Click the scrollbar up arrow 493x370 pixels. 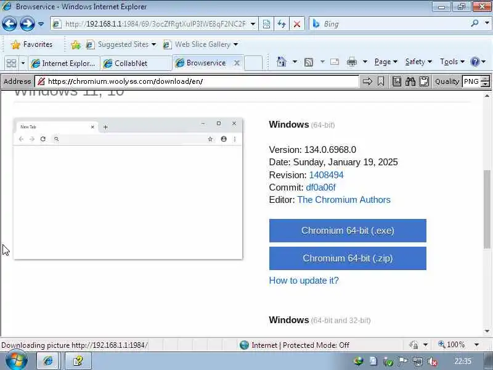pos(487,96)
